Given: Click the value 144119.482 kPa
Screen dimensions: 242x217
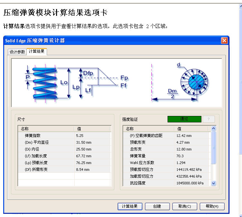Looking at the screenshot, I should [x=189, y=170].
